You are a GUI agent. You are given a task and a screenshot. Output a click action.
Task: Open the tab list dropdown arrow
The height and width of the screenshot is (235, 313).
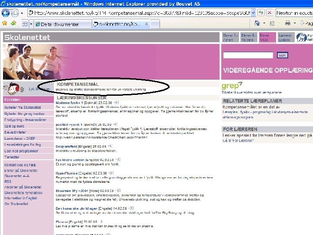pyautogui.click(x=31, y=24)
